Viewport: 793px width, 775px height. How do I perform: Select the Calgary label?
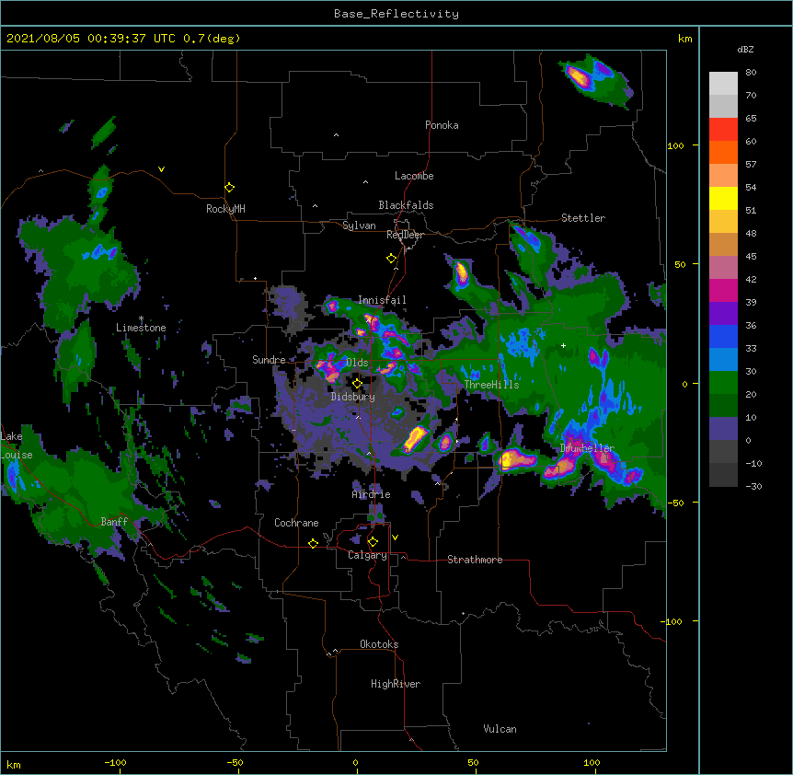pyautogui.click(x=367, y=555)
